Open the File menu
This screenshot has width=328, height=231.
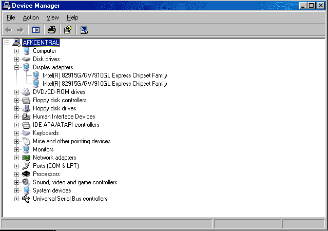click(x=11, y=17)
